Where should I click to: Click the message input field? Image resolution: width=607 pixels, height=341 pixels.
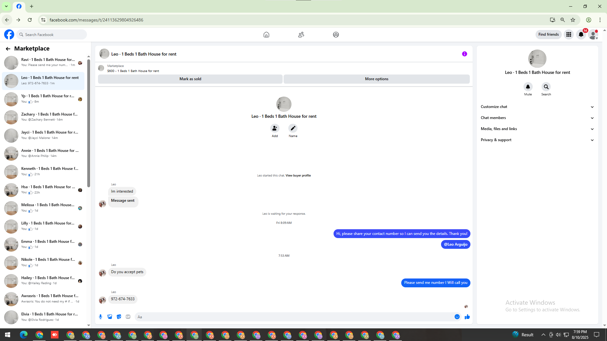[x=294, y=317]
